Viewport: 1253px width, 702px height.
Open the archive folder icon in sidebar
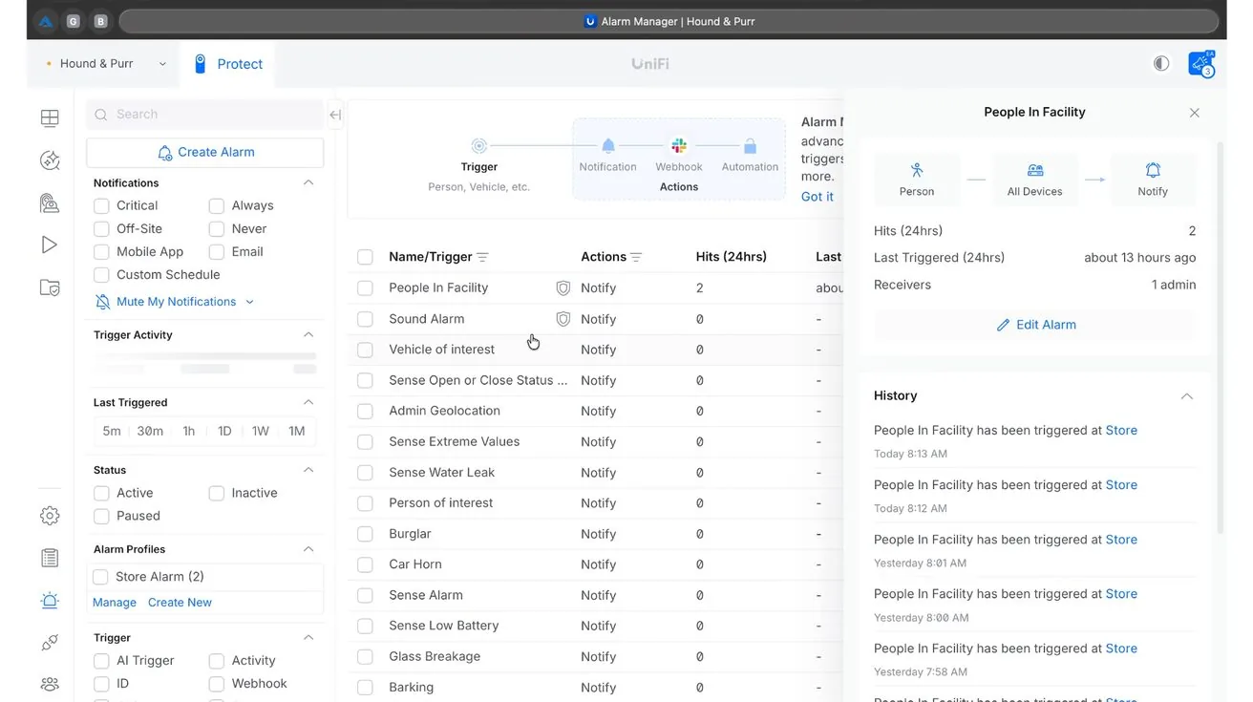[x=50, y=287]
